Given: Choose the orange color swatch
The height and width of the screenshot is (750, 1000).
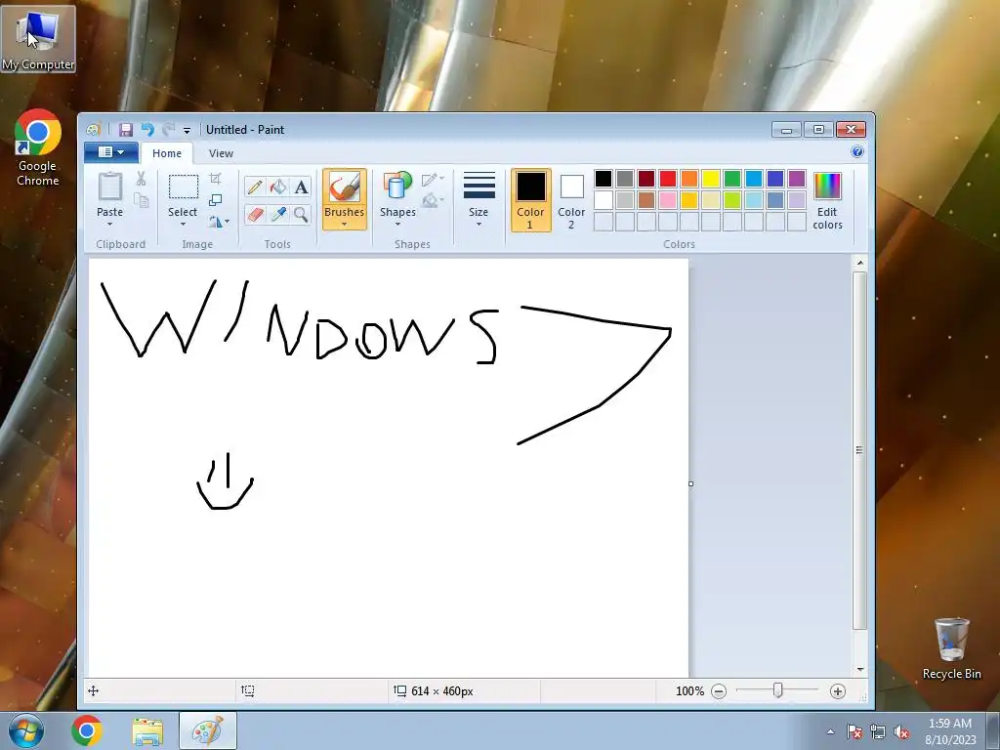Looking at the screenshot, I should [689, 179].
